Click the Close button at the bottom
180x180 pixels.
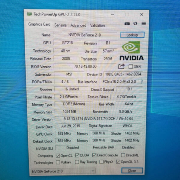132,170
